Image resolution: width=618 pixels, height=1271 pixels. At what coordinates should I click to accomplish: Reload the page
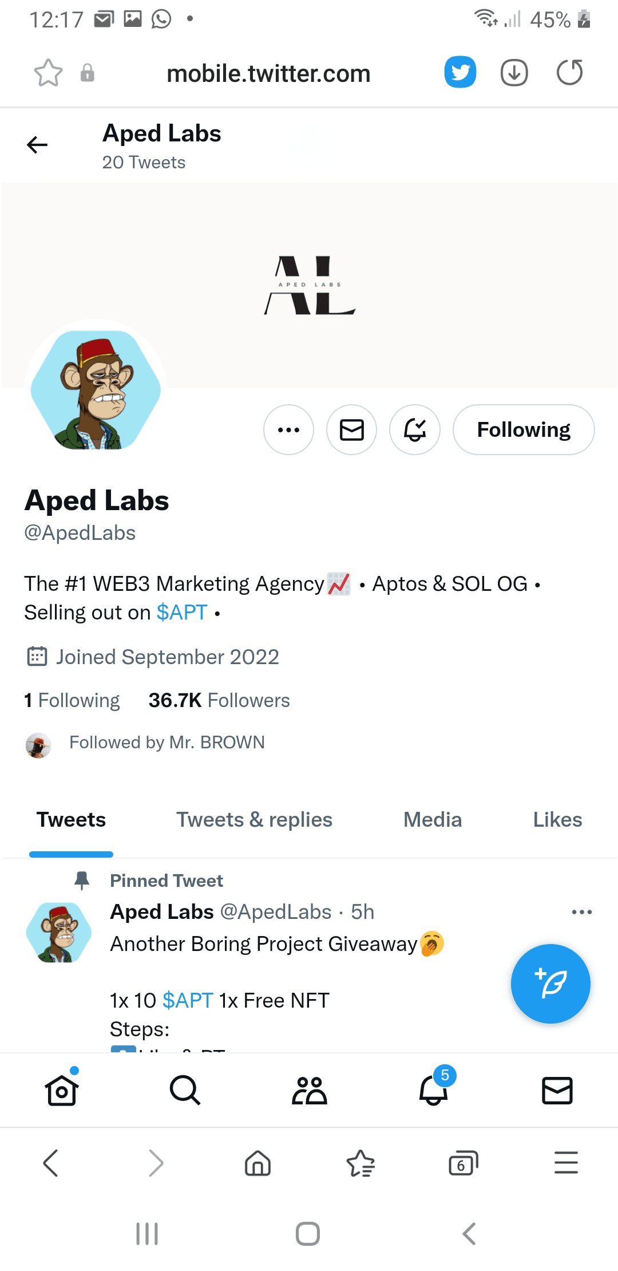[569, 73]
